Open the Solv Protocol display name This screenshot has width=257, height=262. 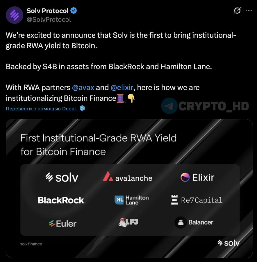48,11
